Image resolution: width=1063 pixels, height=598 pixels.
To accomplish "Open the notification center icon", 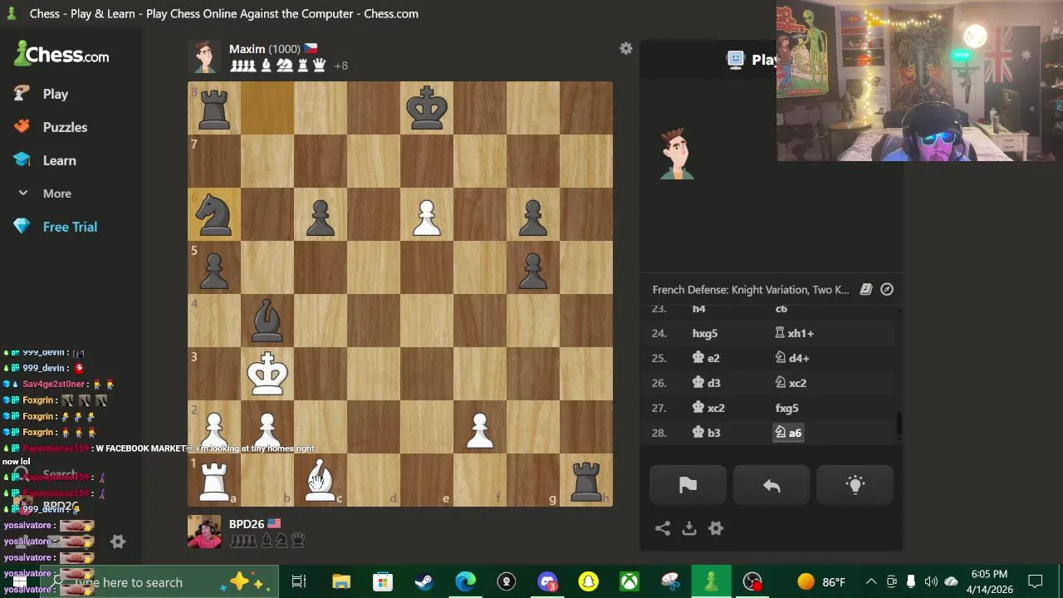I will (1035, 581).
